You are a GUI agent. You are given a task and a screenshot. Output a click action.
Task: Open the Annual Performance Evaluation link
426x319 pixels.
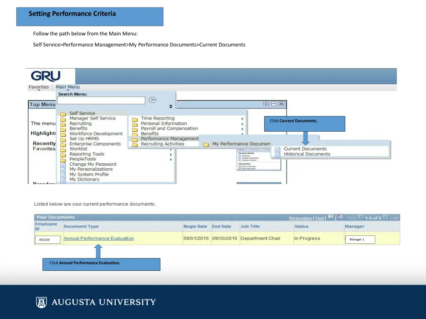pos(99,238)
